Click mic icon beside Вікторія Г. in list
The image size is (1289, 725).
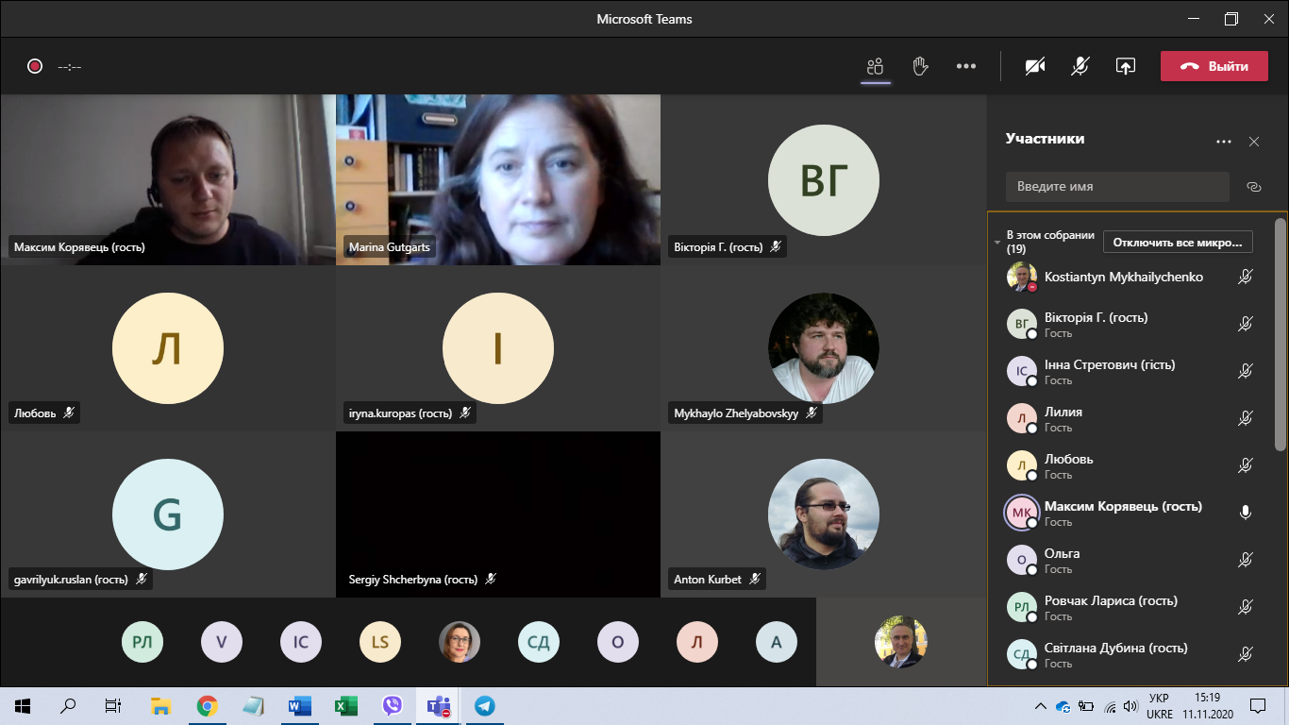click(1246, 324)
